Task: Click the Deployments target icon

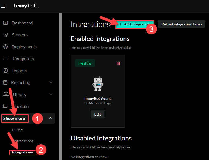Action: click(5, 47)
